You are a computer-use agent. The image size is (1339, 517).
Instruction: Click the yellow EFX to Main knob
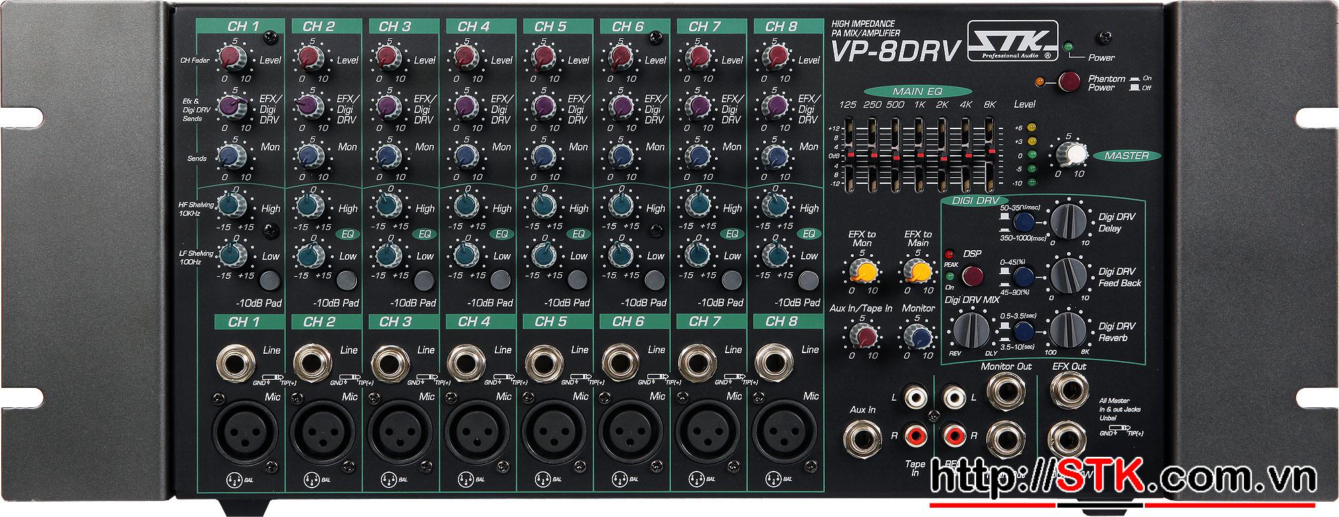tap(918, 271)
